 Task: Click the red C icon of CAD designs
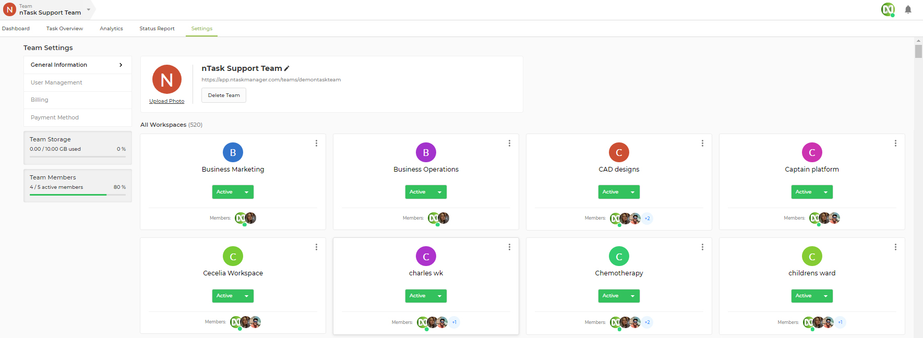tap(619, 152)
